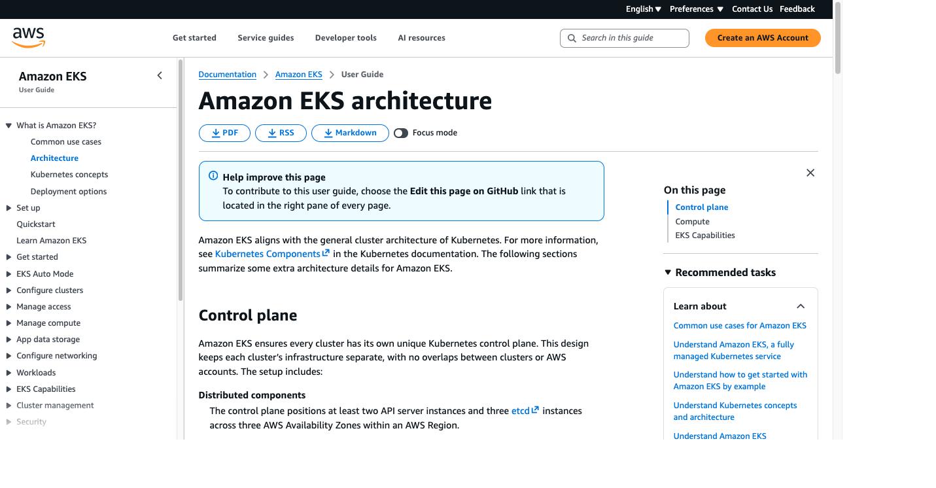Open Kubernetes concepts in sidebar
This screenshot has height=488, width=936.
pyautogui.click(x=69, y=175)
